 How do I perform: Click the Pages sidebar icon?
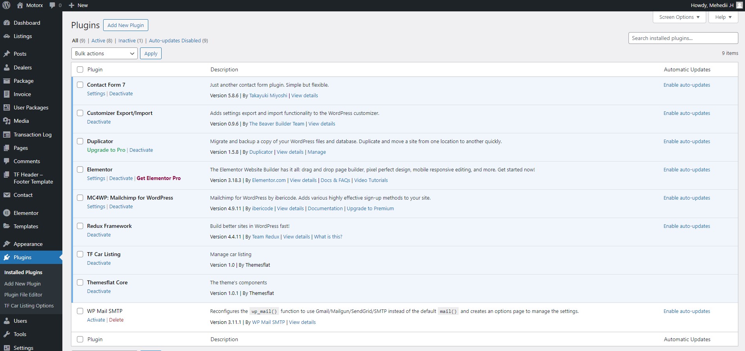click(7, 148)
